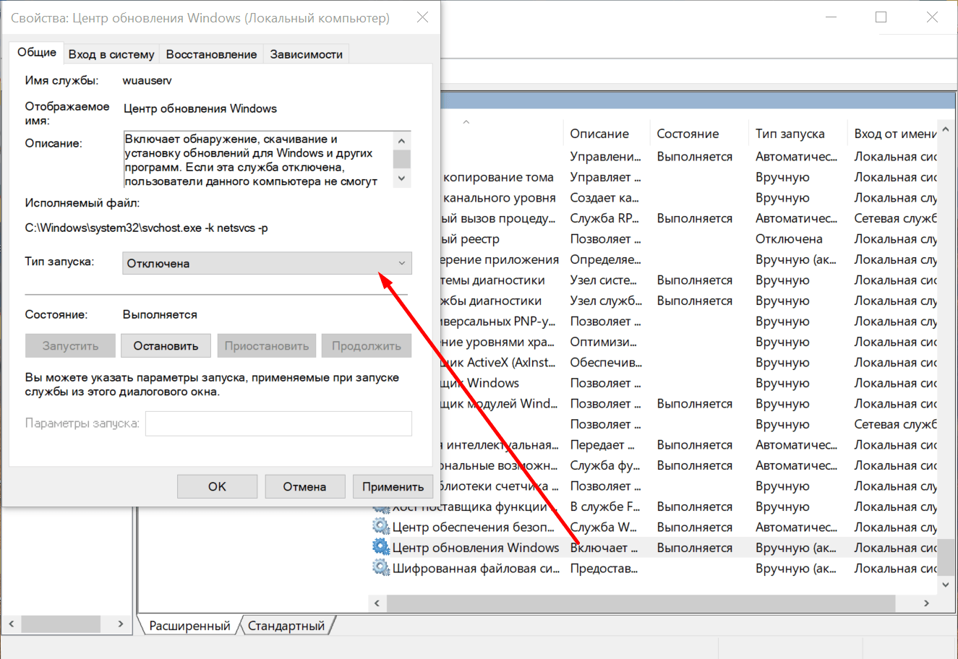Click the Отмена button
Viewport: 958px width, 659px height.
304,486
